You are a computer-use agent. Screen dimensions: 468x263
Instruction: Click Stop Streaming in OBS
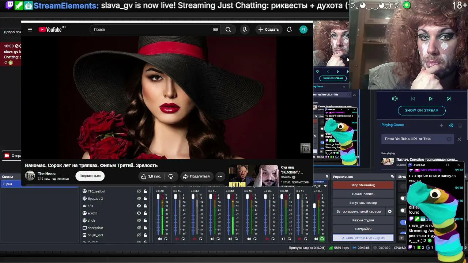363,185
